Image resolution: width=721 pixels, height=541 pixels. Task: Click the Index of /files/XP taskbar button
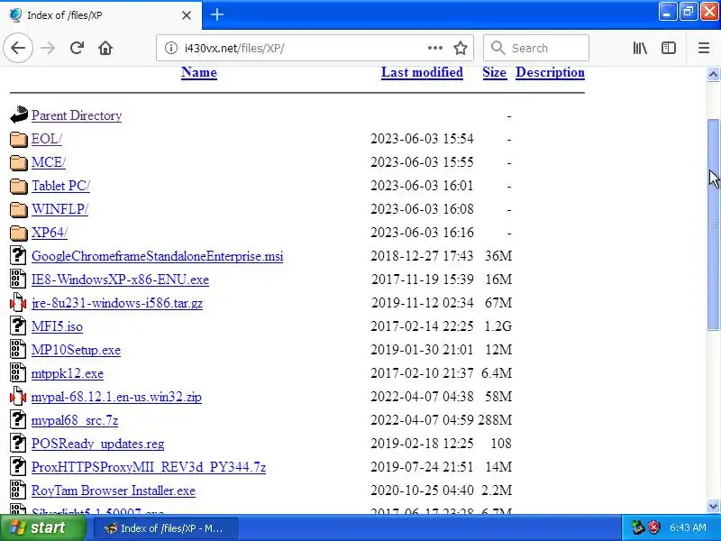click(x=166, y=528)
